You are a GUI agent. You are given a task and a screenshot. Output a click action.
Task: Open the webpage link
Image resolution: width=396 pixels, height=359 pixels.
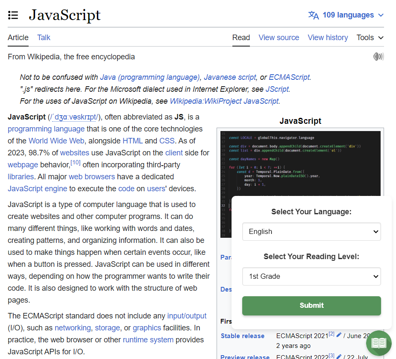pos(23,165)
